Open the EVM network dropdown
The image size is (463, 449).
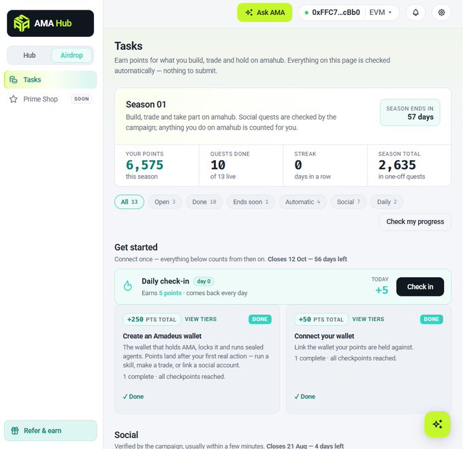(381, 12)
